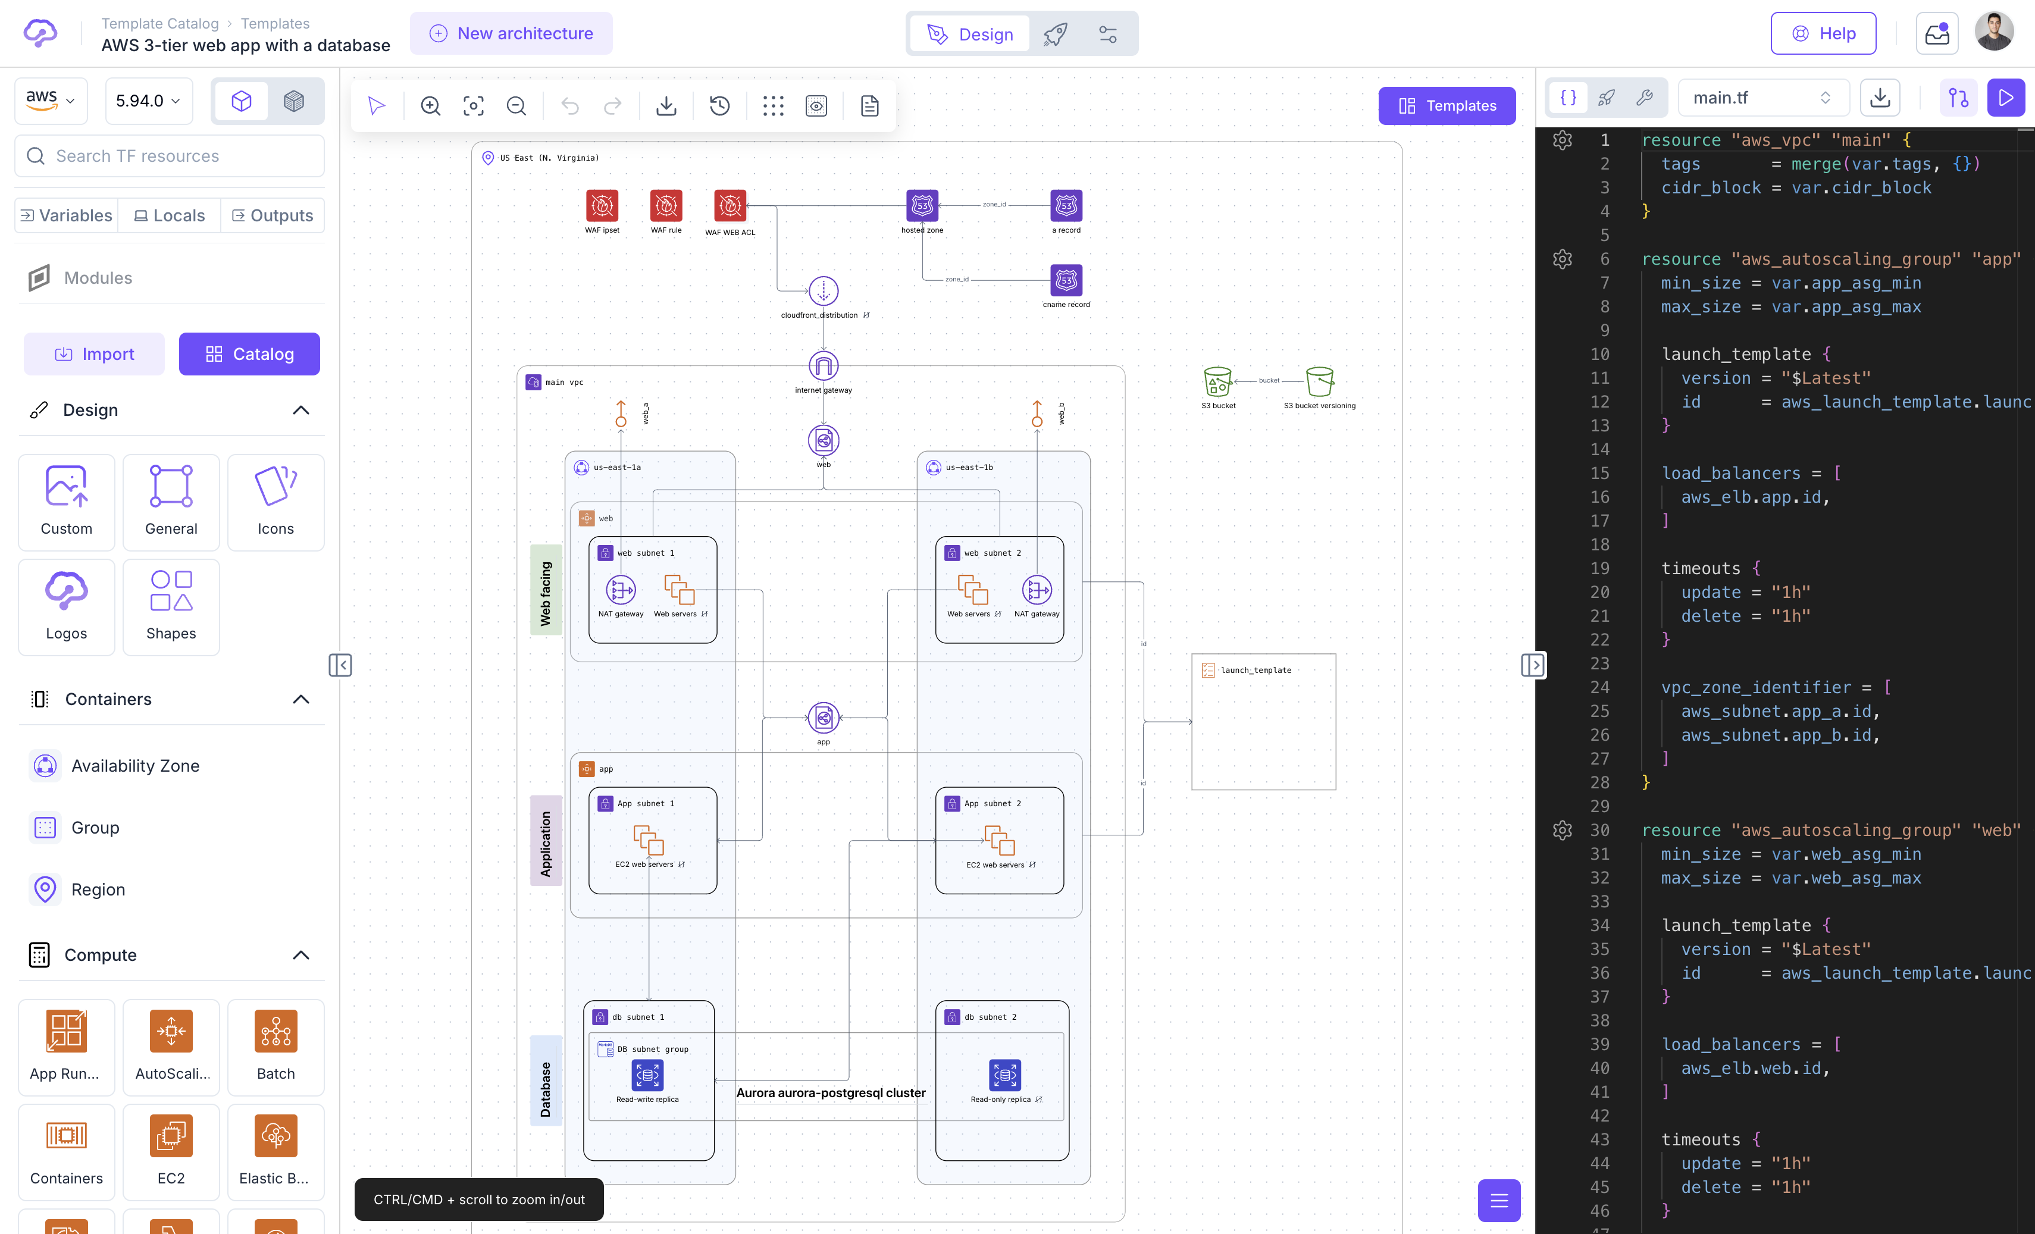Click inside the Search TF resources field
This screenshot has width=2035, height=1234.
pyautogui.click(x=168, y=155)
